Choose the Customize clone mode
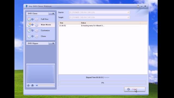This screenshot has width=174, height=98. click(x=41, y=30)
